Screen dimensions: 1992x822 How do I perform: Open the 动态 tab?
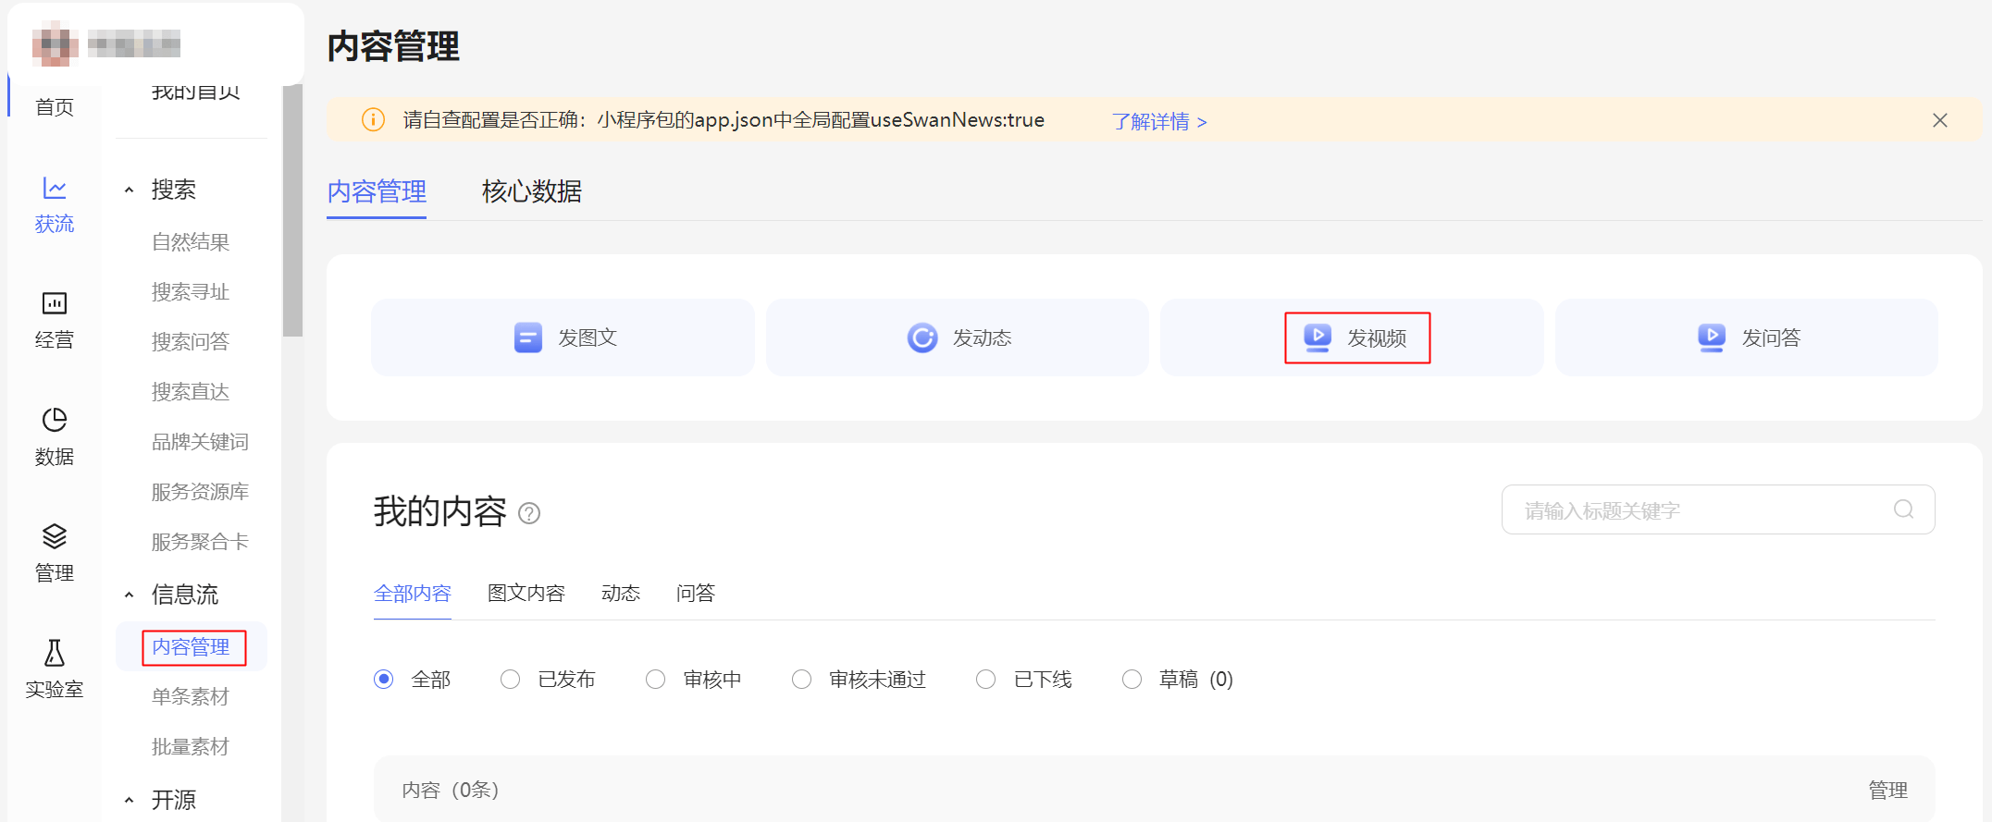621,593
